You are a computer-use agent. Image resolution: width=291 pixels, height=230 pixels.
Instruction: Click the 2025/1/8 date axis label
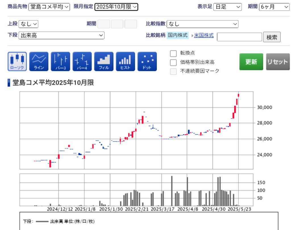[x=85, y=209]
